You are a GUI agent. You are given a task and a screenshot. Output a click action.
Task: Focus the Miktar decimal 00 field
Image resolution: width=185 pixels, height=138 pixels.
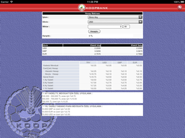tap(126, 26)
